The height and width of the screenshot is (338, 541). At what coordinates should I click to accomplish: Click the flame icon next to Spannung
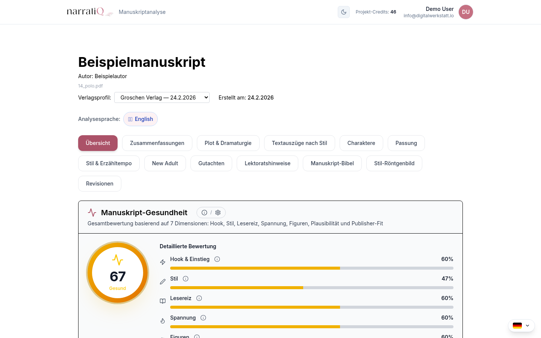click(x=163, y=320)
